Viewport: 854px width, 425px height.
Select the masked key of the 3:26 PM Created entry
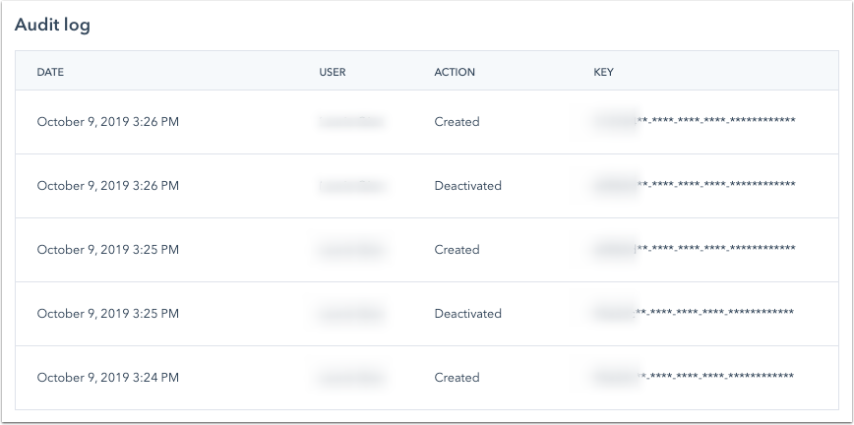pos(694,122)
